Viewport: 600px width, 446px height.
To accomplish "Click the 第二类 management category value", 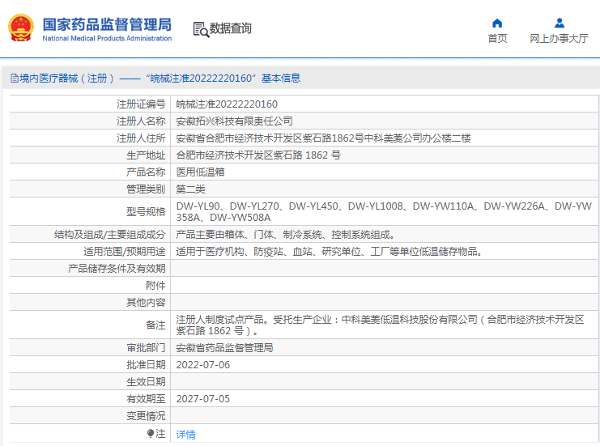I will click(x=191, y=189).
